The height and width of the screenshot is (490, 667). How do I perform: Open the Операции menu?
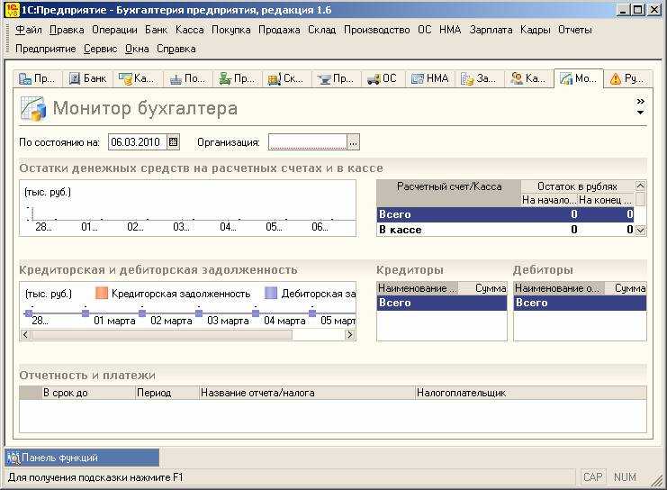tap(114, 30)
